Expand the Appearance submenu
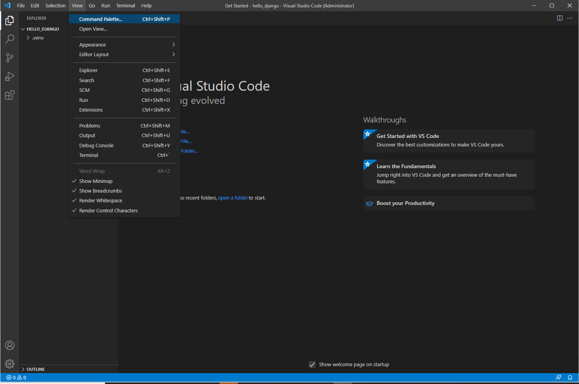This screenshot has height=384, width=579. (124, 45)
